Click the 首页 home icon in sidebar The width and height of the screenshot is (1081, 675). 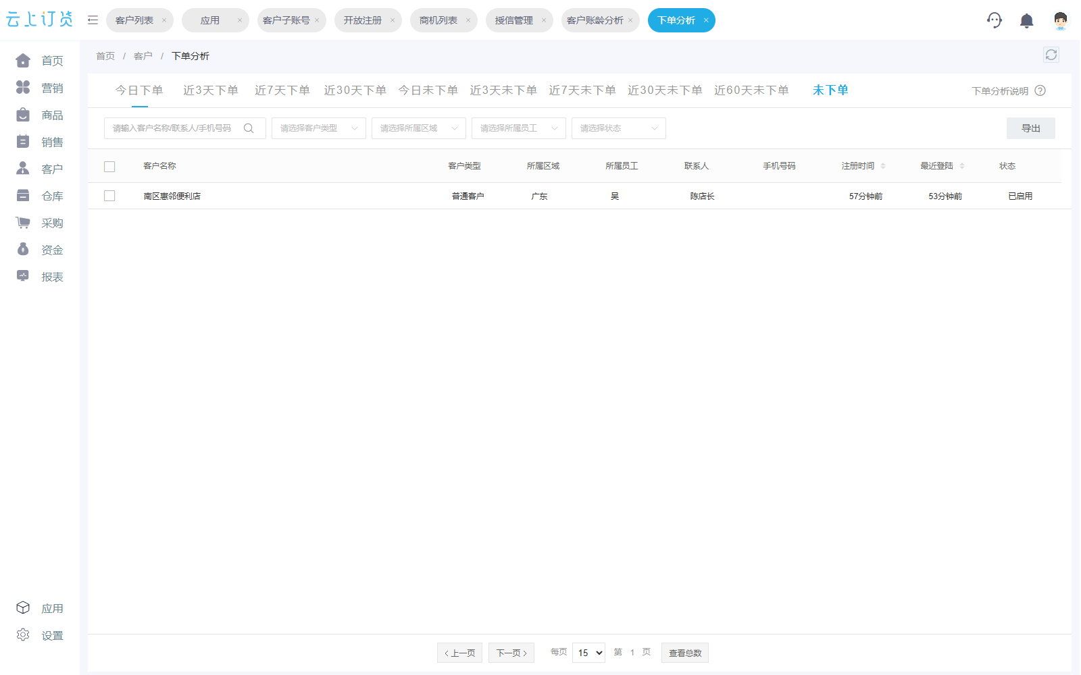[x=23, y=61]
